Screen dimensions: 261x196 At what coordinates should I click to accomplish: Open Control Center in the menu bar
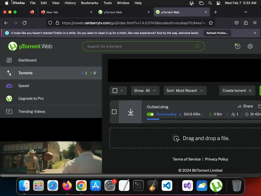[x=218, y=3]
